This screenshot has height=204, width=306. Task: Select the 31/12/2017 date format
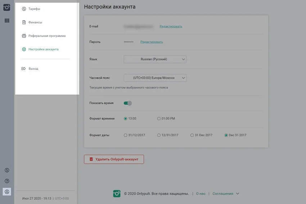[x=126, y=135]
